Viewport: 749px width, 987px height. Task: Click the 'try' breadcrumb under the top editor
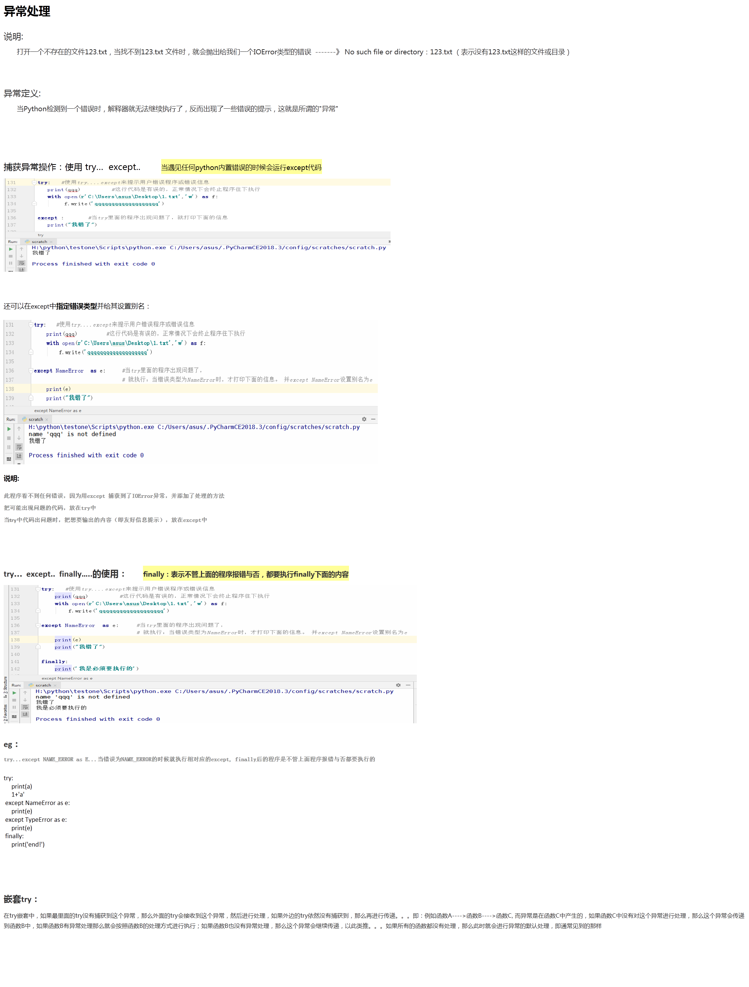coord(40,235)
